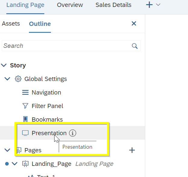Click the magnifier search icon
Image resolution: width=188 pixels, height=177 pixels.
pos(135,46)
